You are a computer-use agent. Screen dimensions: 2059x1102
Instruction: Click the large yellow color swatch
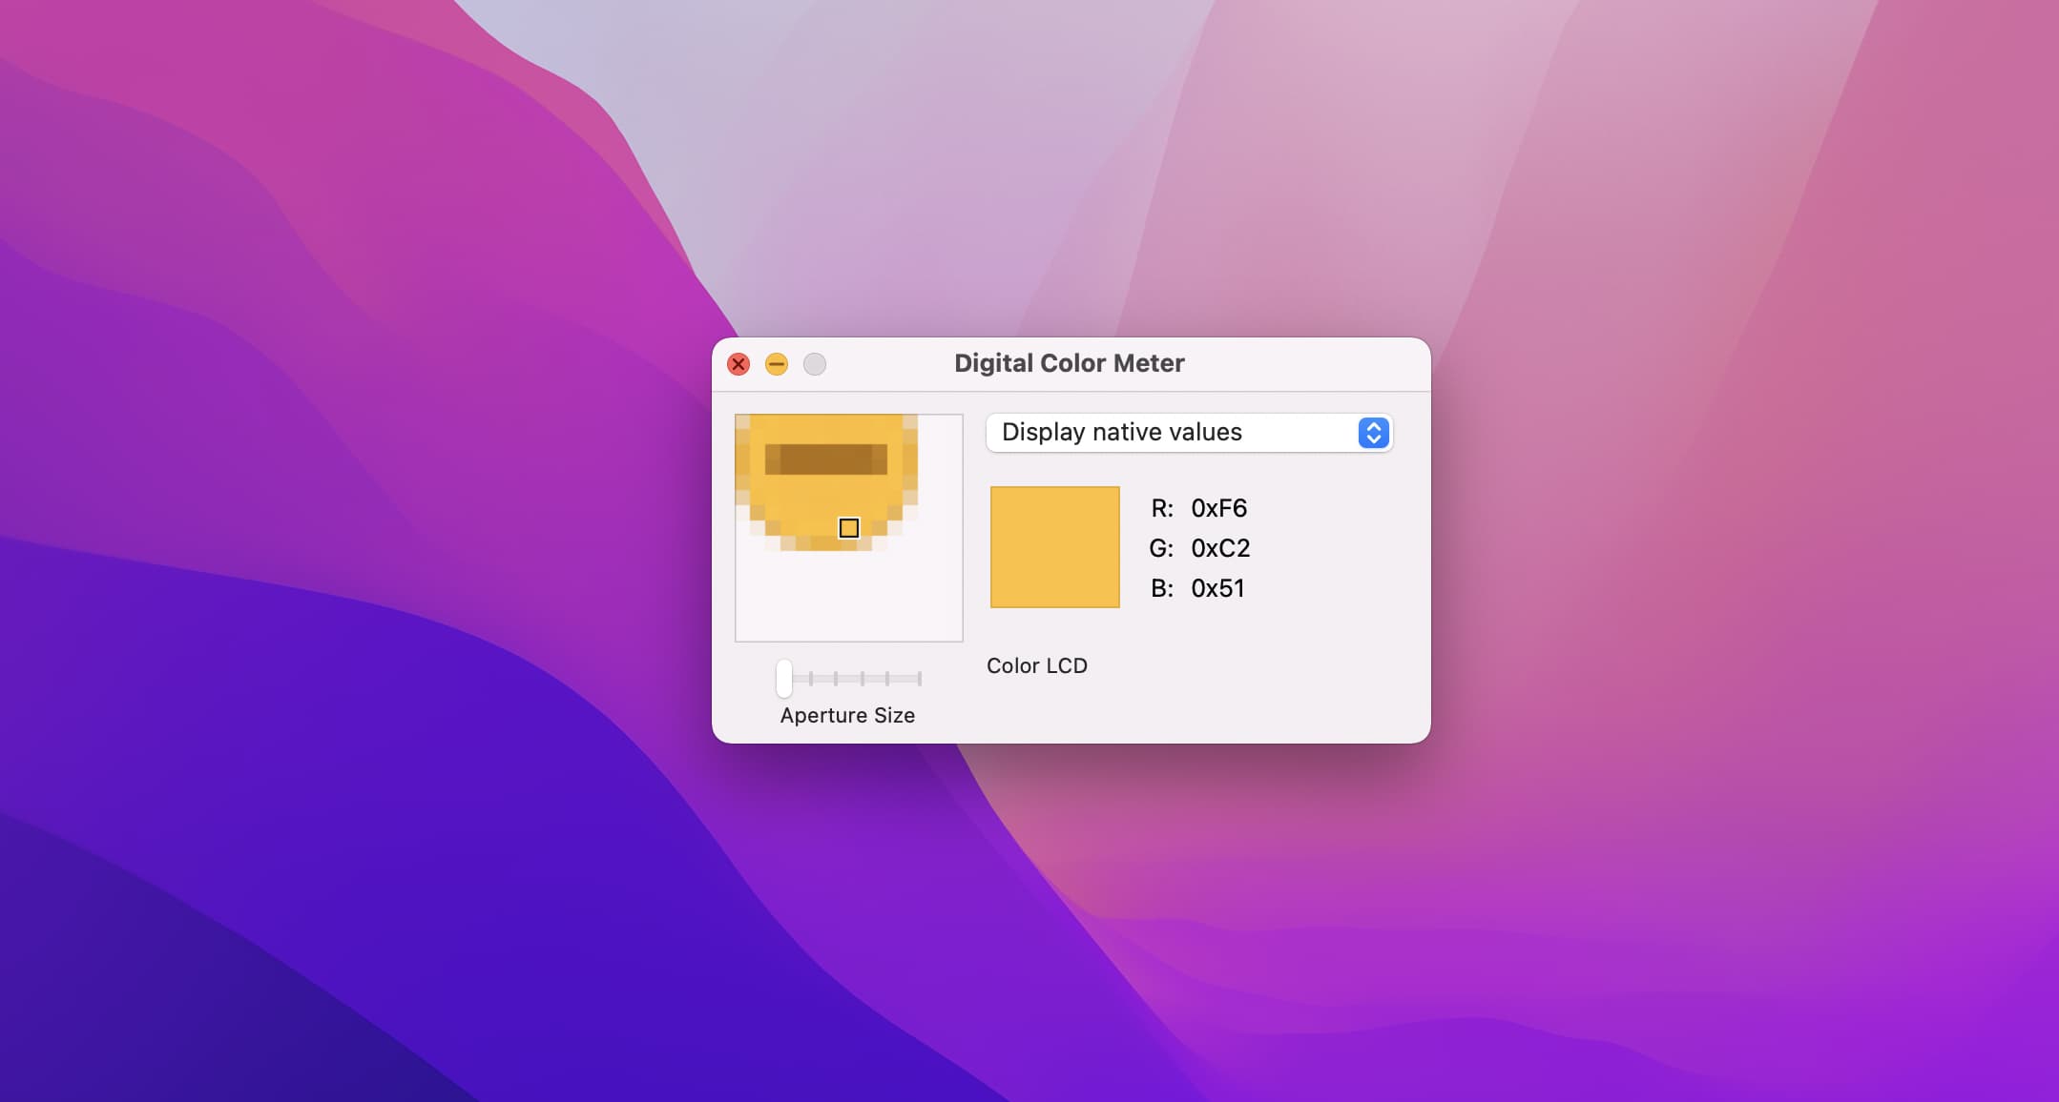[x=1054, y=547]
